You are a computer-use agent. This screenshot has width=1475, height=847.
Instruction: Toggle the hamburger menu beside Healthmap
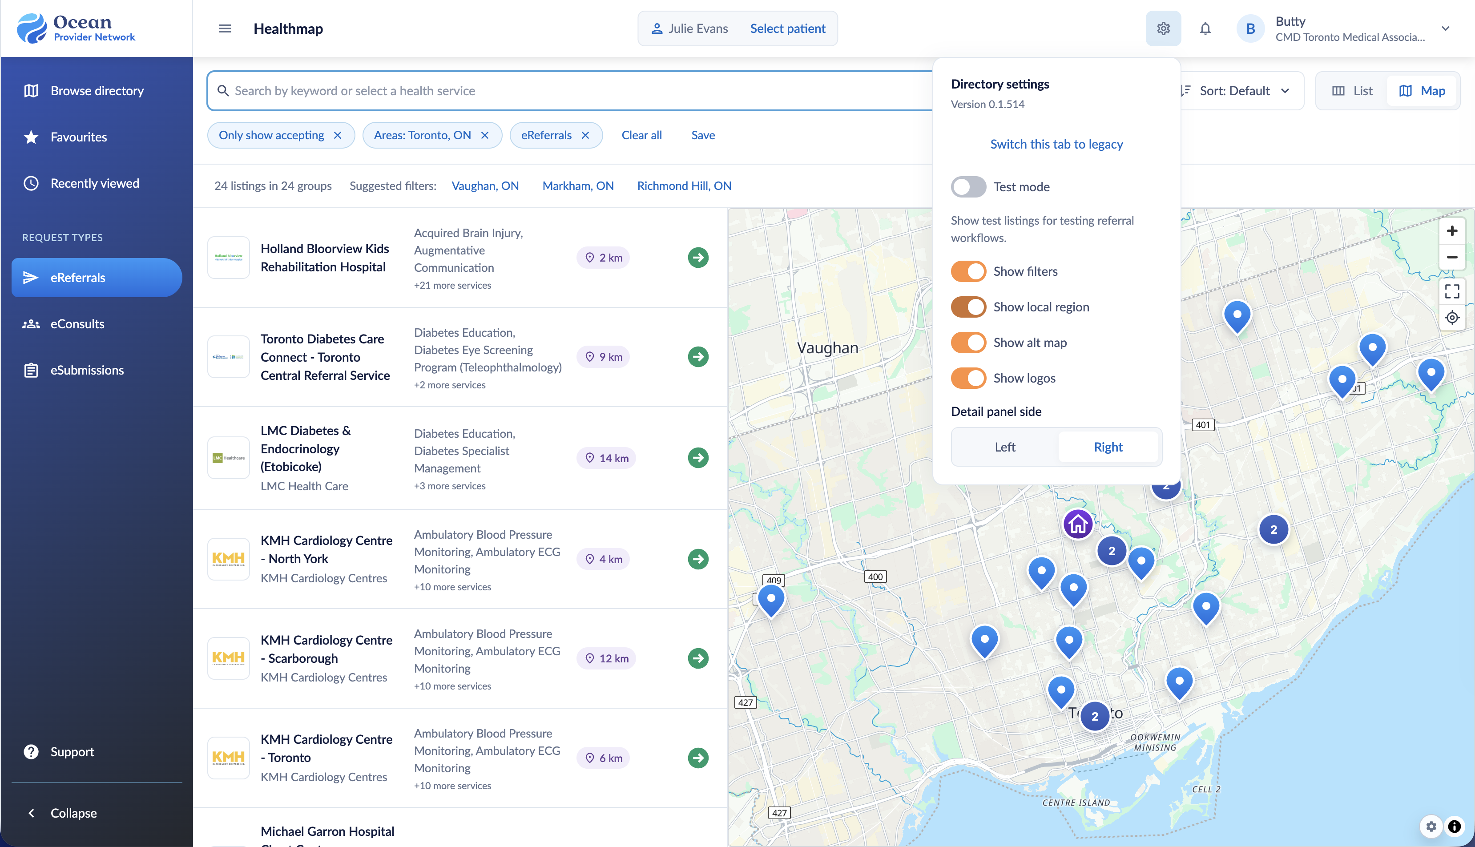tap(225, 28)
